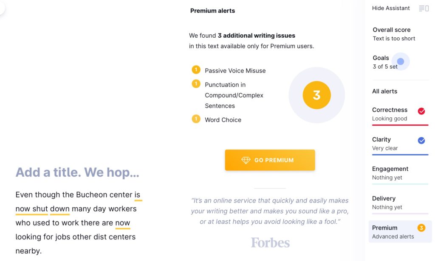Click the Add a title field
Viewport: 435px width, 261px height.
point(77,172)
